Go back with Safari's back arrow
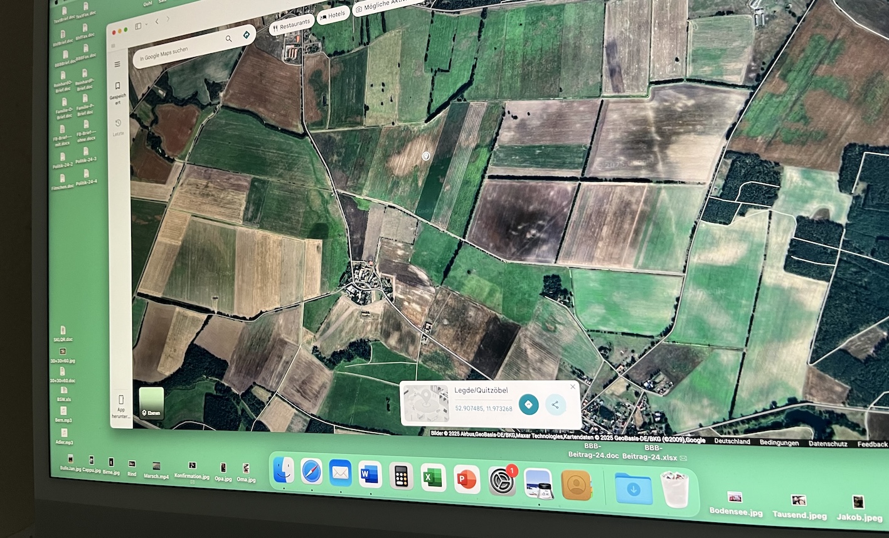 coord(157,21)
